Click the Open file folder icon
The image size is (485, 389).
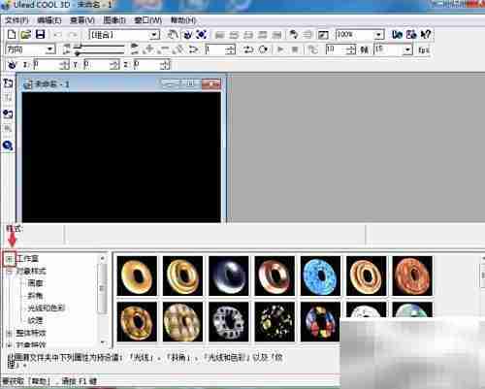(25, 34)
